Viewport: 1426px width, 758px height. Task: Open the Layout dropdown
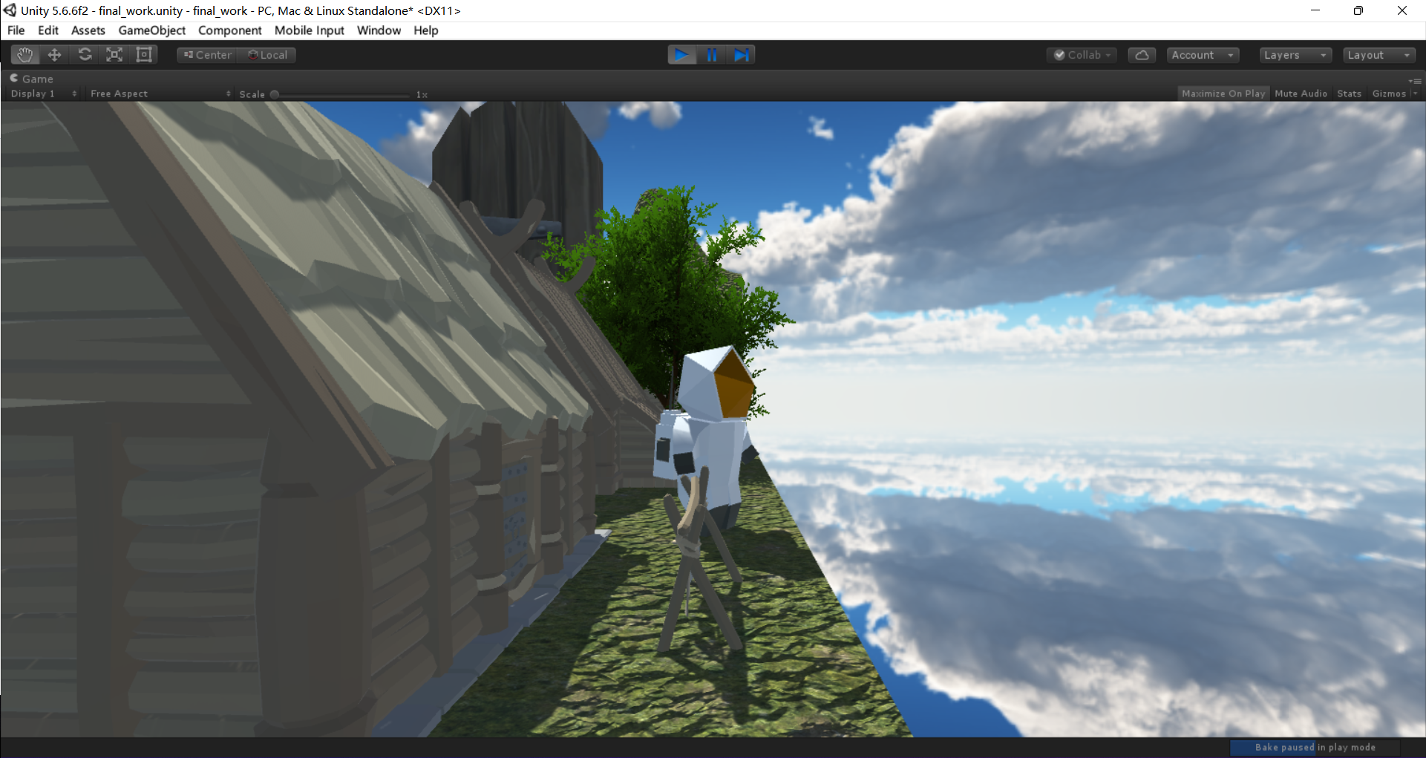1379,55
